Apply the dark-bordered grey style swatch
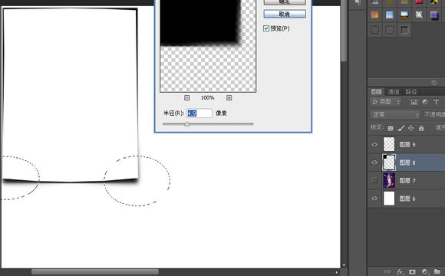This screenshot has width=445, height=276. tap(404, 29)
